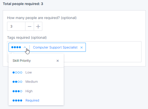Click the one-dot Low priority icon
Screen dimensions: 148x109
(17, 72)
